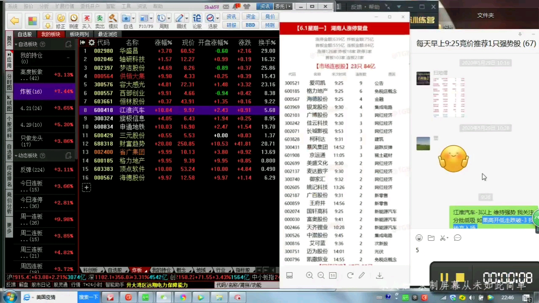Click the 预测 button
The width and height of the screenshot is (539, 303).
coord(270,25)
